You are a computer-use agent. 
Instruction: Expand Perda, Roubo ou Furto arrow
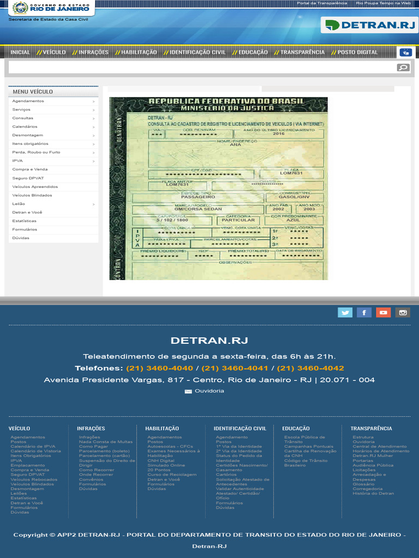tap(94, 153)
